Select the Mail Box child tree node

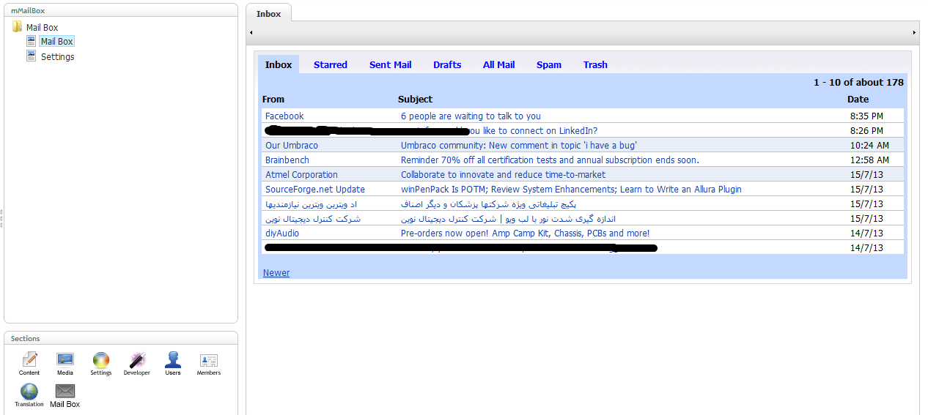(56, 42)
